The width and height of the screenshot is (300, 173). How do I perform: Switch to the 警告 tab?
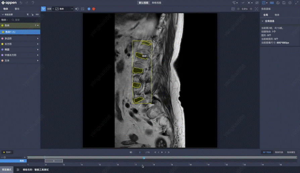pos(17,9)
